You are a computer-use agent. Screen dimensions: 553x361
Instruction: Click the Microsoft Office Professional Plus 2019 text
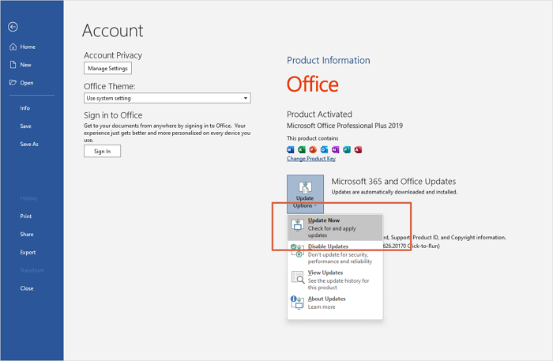click(x=344, y=126)
